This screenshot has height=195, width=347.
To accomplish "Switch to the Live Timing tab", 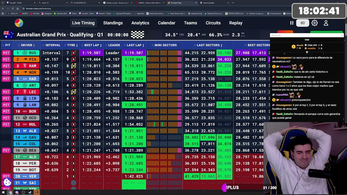I will point(83,23).
